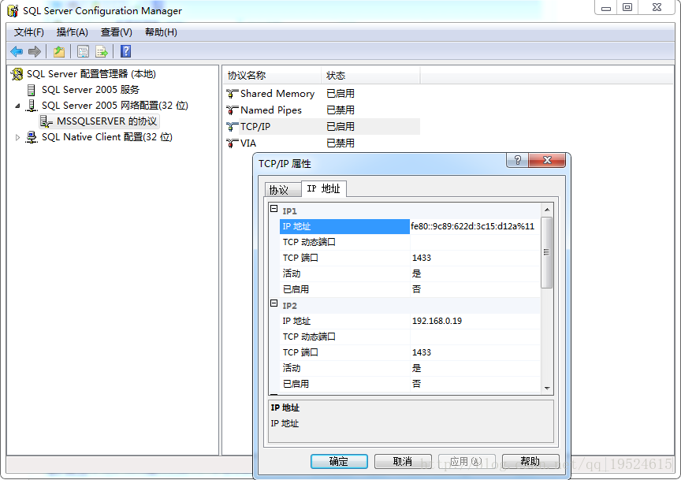
Task: Select the VIA protocol row
Action: [322, 143]
